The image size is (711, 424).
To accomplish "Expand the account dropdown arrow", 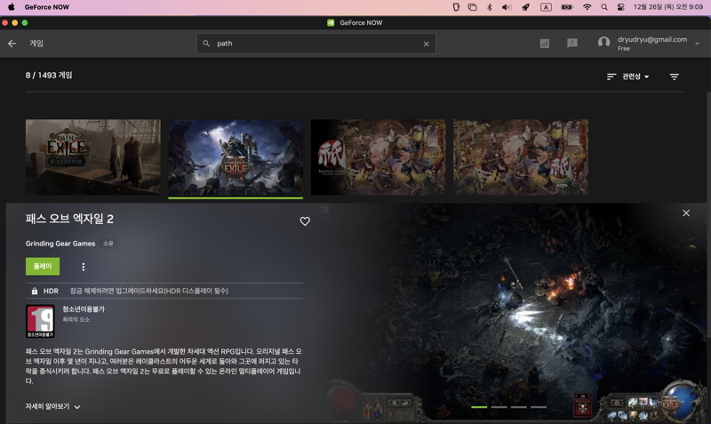I will (697, 44).
